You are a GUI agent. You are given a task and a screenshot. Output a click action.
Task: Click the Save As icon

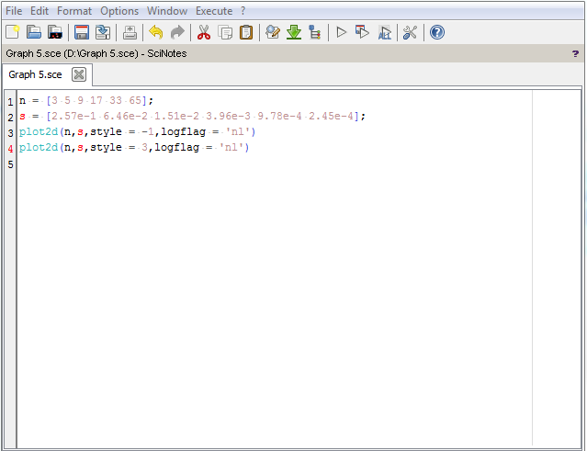point(103,32)
